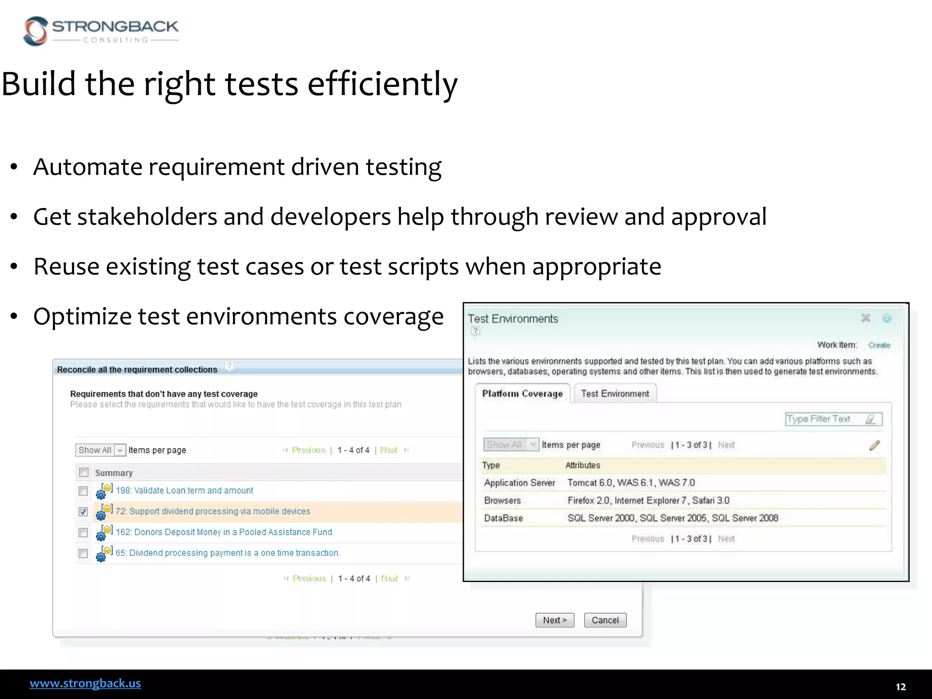Open Show All dropdown in Test Environments
The height and width of the screenshot is (699, 932).
(511, 445)
